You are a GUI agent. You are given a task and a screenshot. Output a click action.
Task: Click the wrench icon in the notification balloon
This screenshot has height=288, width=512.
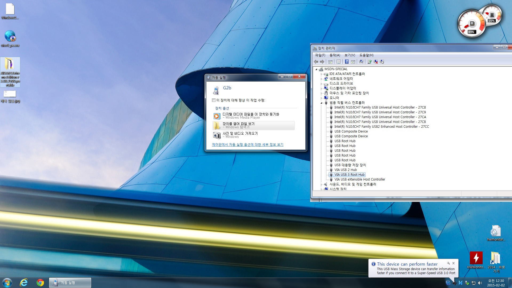coord(449,263)
